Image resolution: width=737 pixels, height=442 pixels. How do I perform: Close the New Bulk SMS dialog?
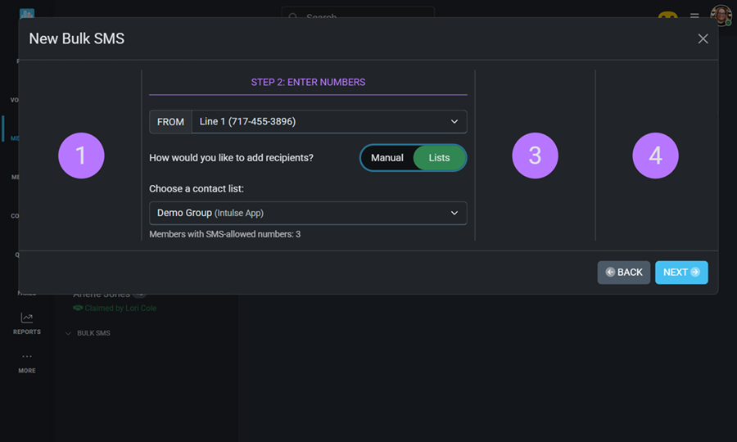[703, 38]
